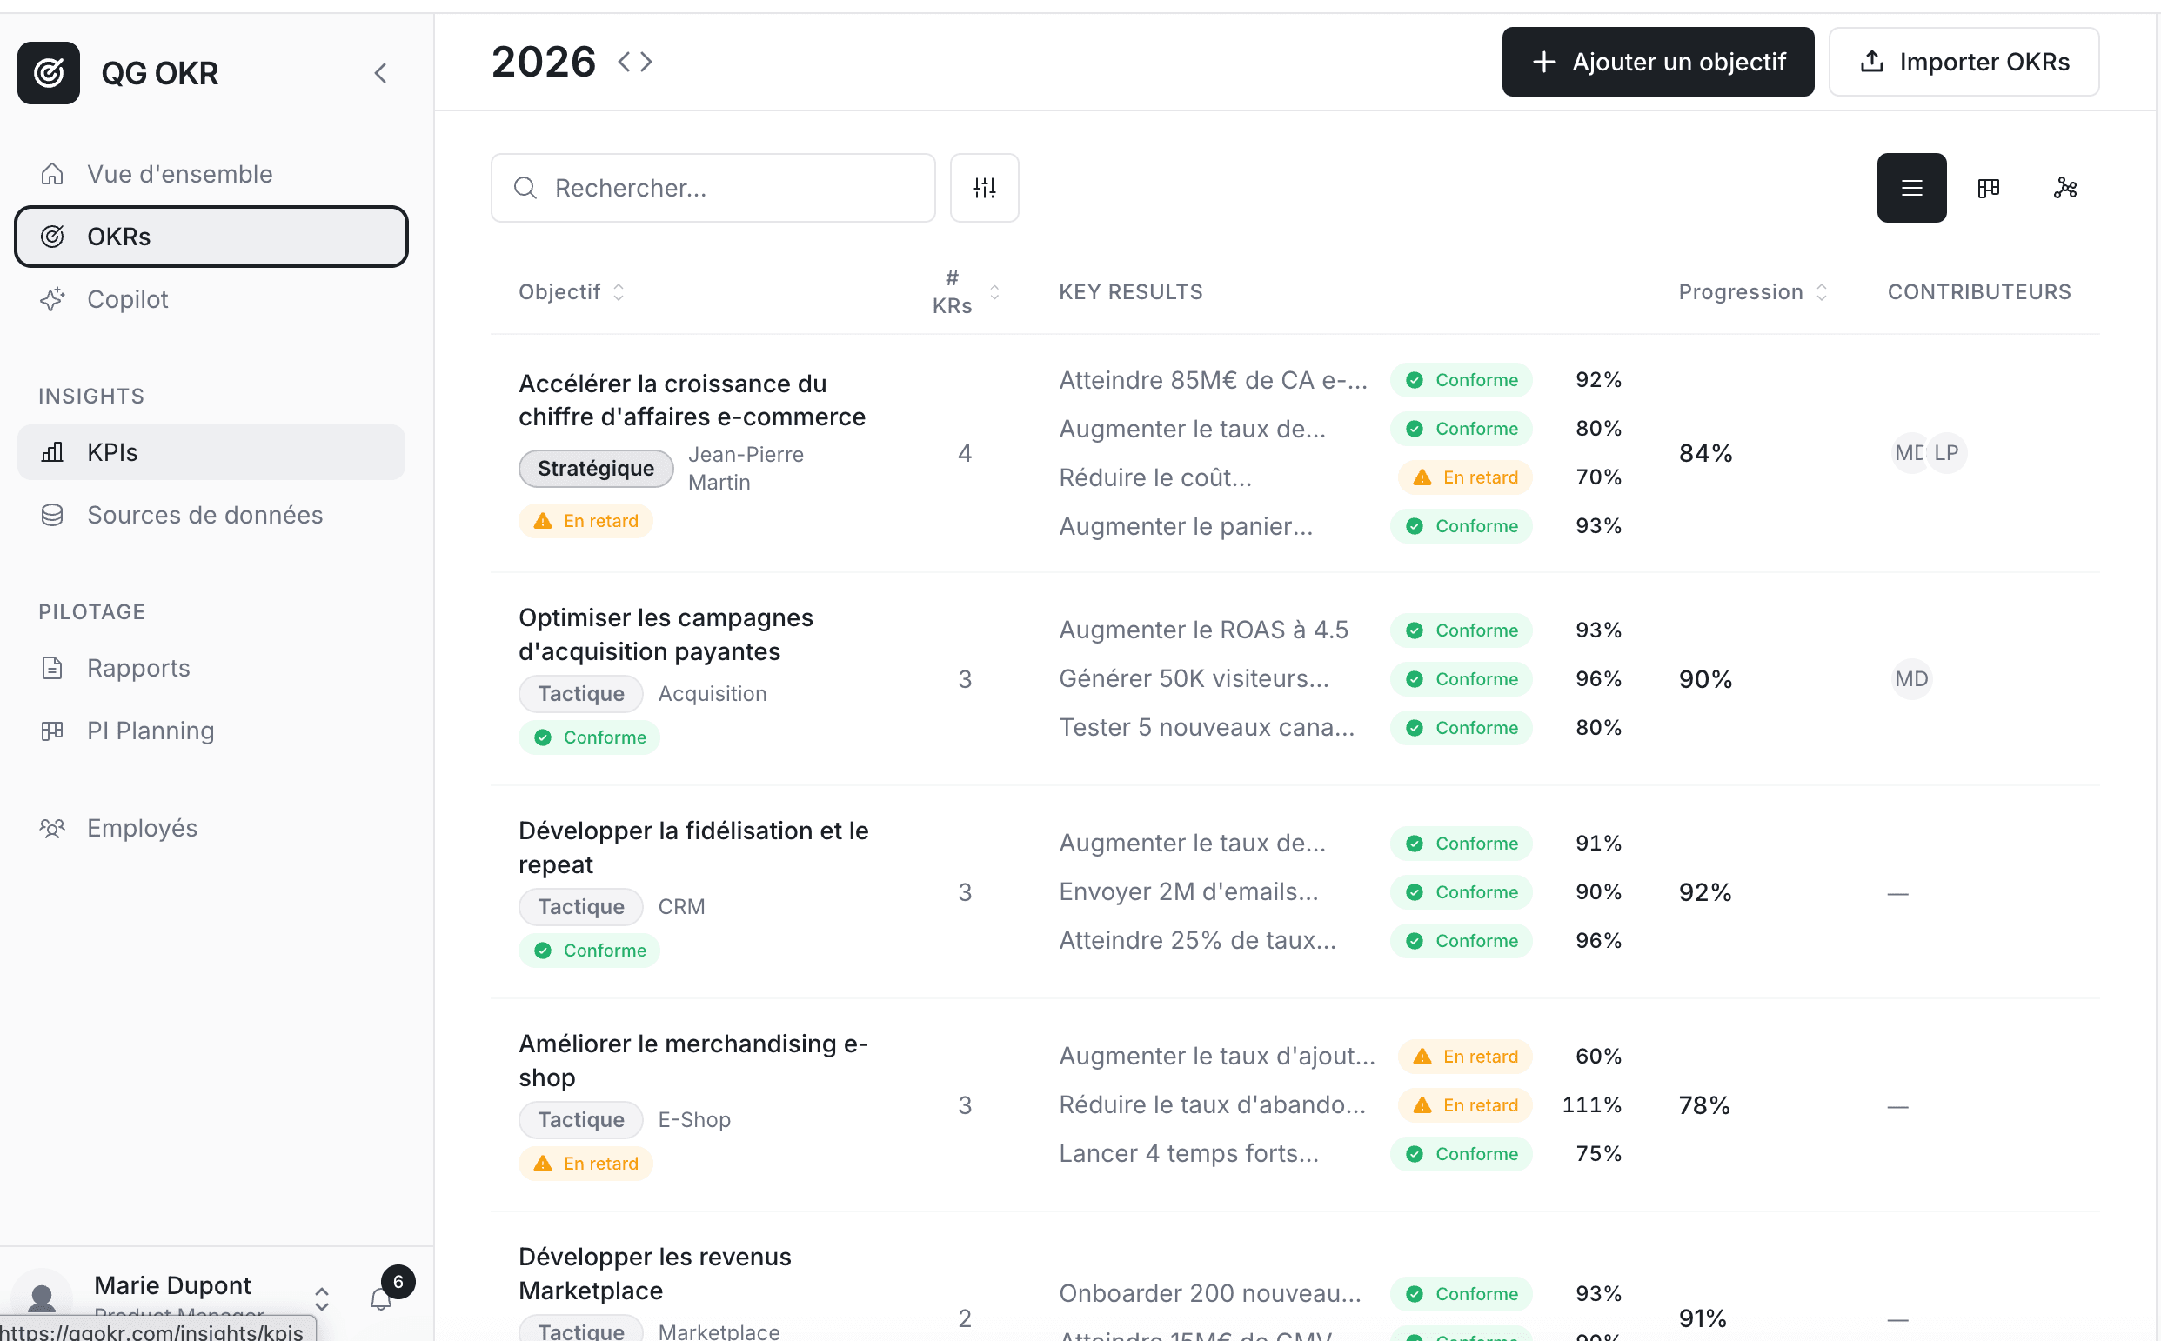
Task: Click Importer OKRs button
Action: (x=1964, y=62)
